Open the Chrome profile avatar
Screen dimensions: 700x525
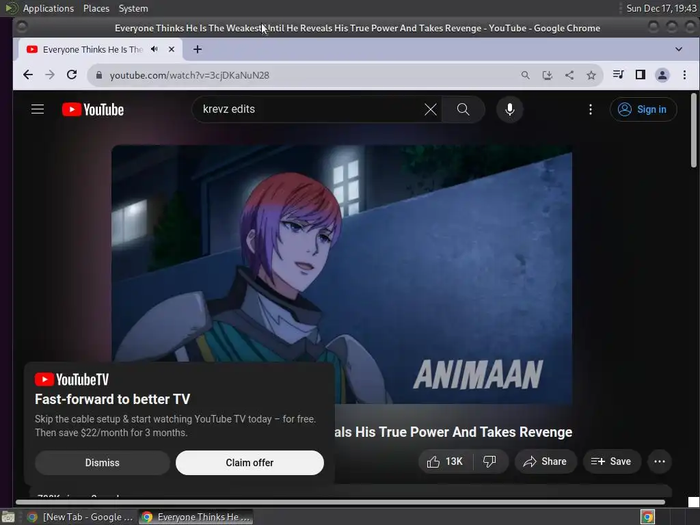tap(662, 75)
